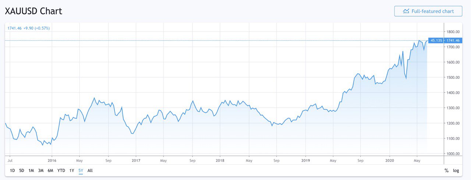Screen dimensions: 471x180
Task: Click the 1000.00 price axis label
Action: pos(453,154)
